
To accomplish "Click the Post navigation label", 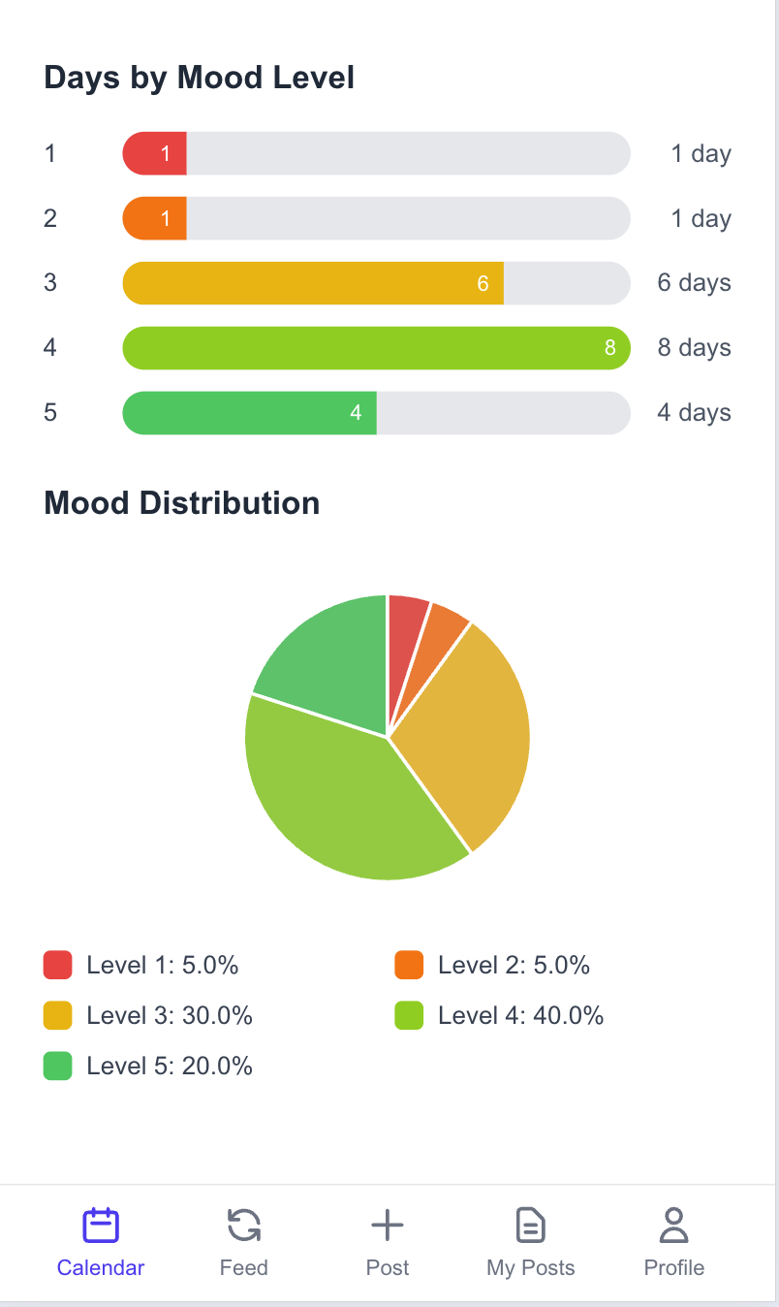I will click(x=387, y=1266).
